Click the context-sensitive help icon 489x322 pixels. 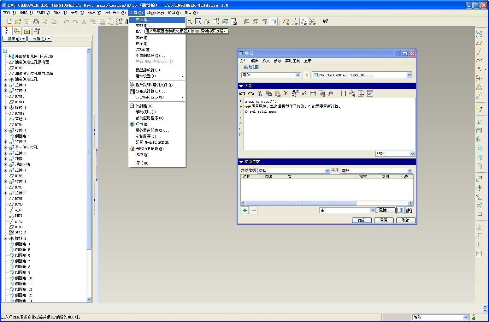click(325, 21)
